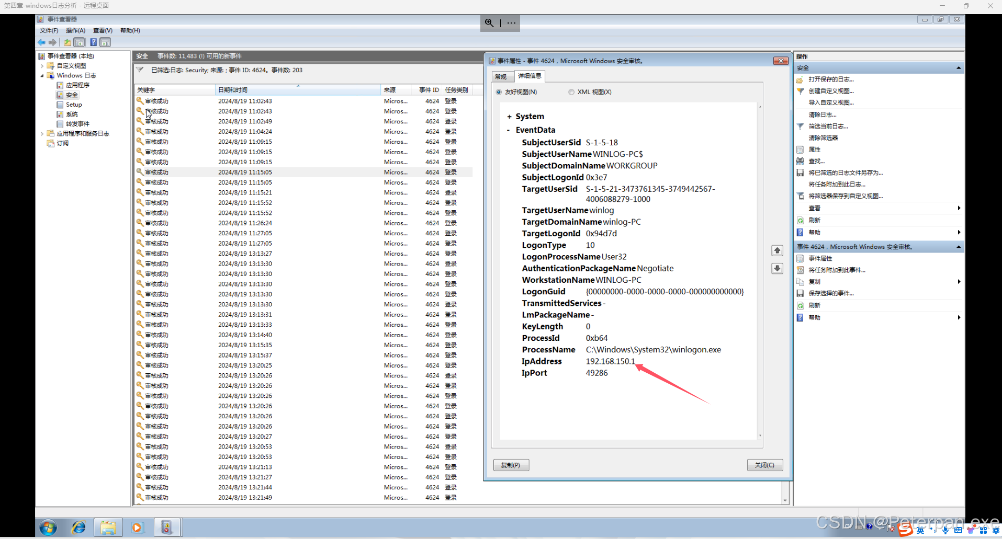Sort events by 关键字 column header
The height and width of the screenshot is (539, 1002).
coord(175,90)
